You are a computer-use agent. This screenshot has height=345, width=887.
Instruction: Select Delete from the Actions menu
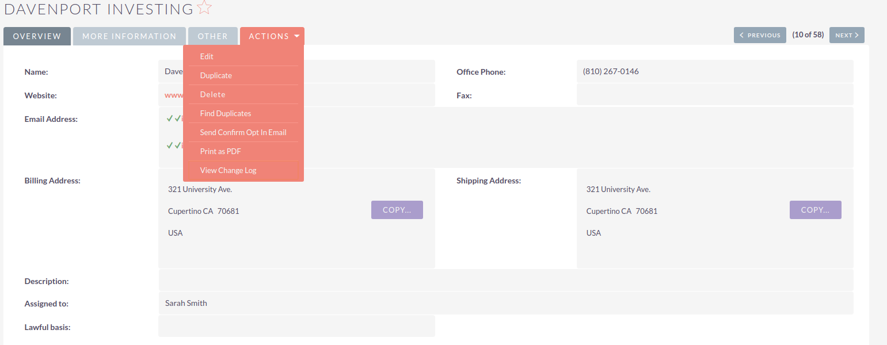click(212, 94)
